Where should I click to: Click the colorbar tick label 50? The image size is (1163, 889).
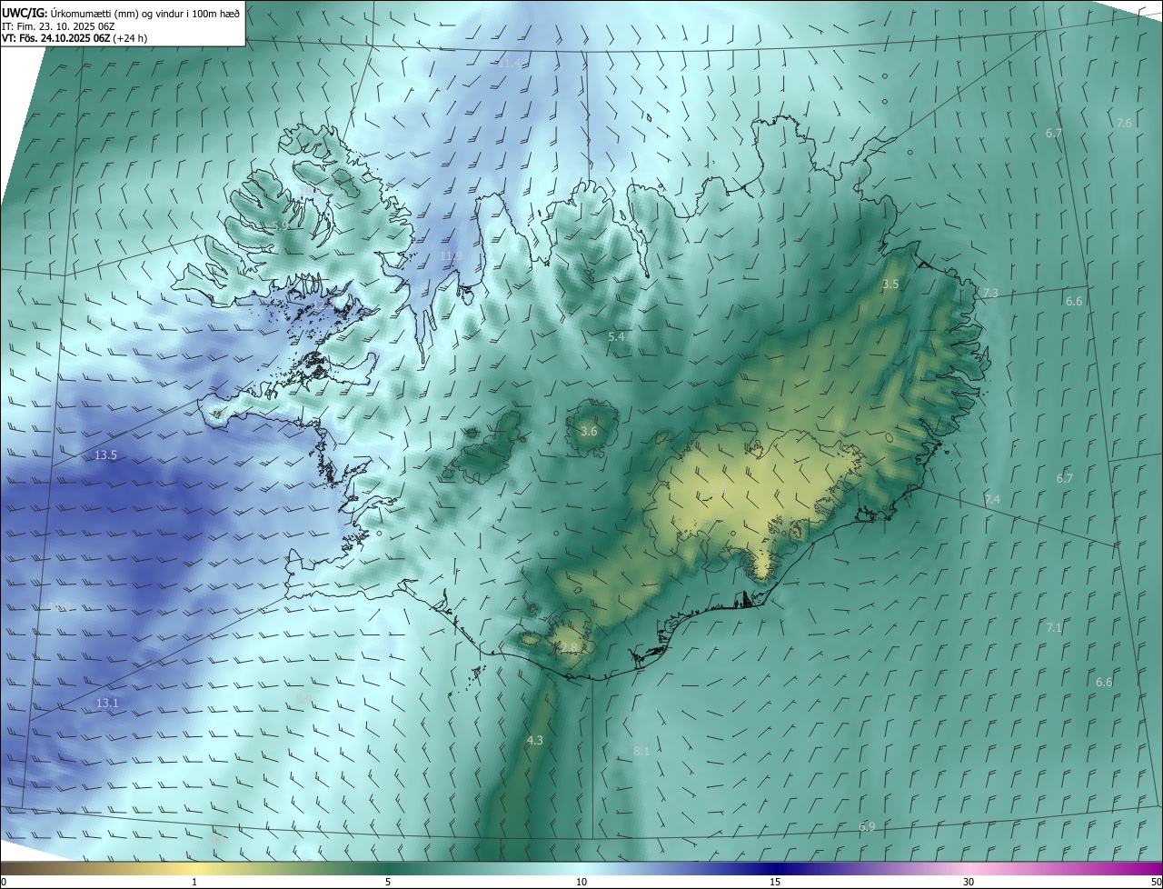tap(1155, 882)
